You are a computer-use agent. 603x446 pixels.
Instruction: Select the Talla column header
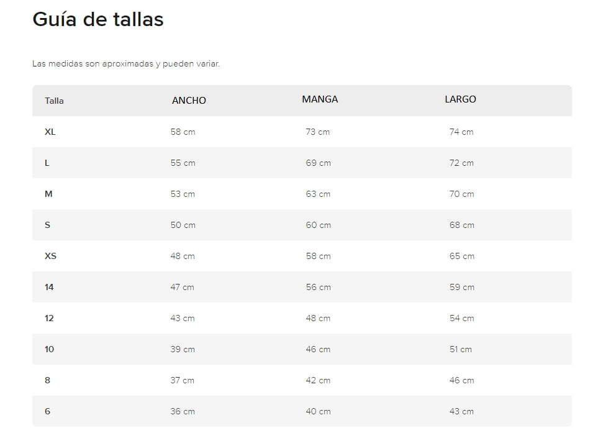[54, 101]
